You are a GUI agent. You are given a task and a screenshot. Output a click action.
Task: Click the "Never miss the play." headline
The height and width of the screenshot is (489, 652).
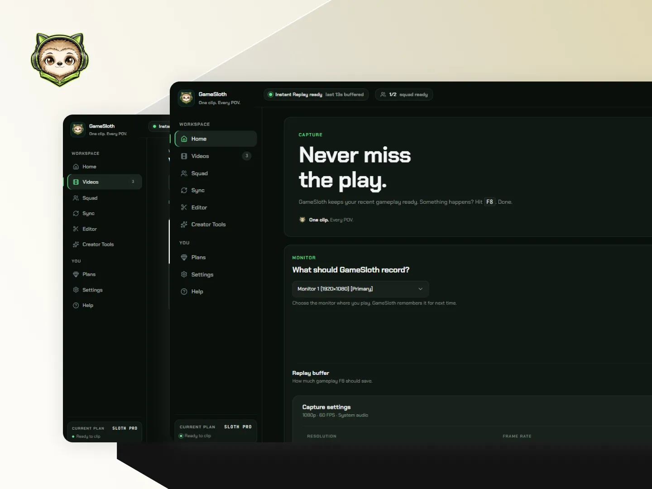(x=355, y=168)
